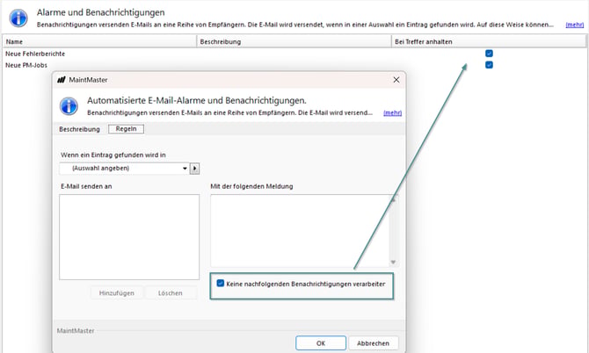Toggle the checkbox in the Neue PM-Jobs row
Screen dimensions: 589x353
click(x=489, y=65)
